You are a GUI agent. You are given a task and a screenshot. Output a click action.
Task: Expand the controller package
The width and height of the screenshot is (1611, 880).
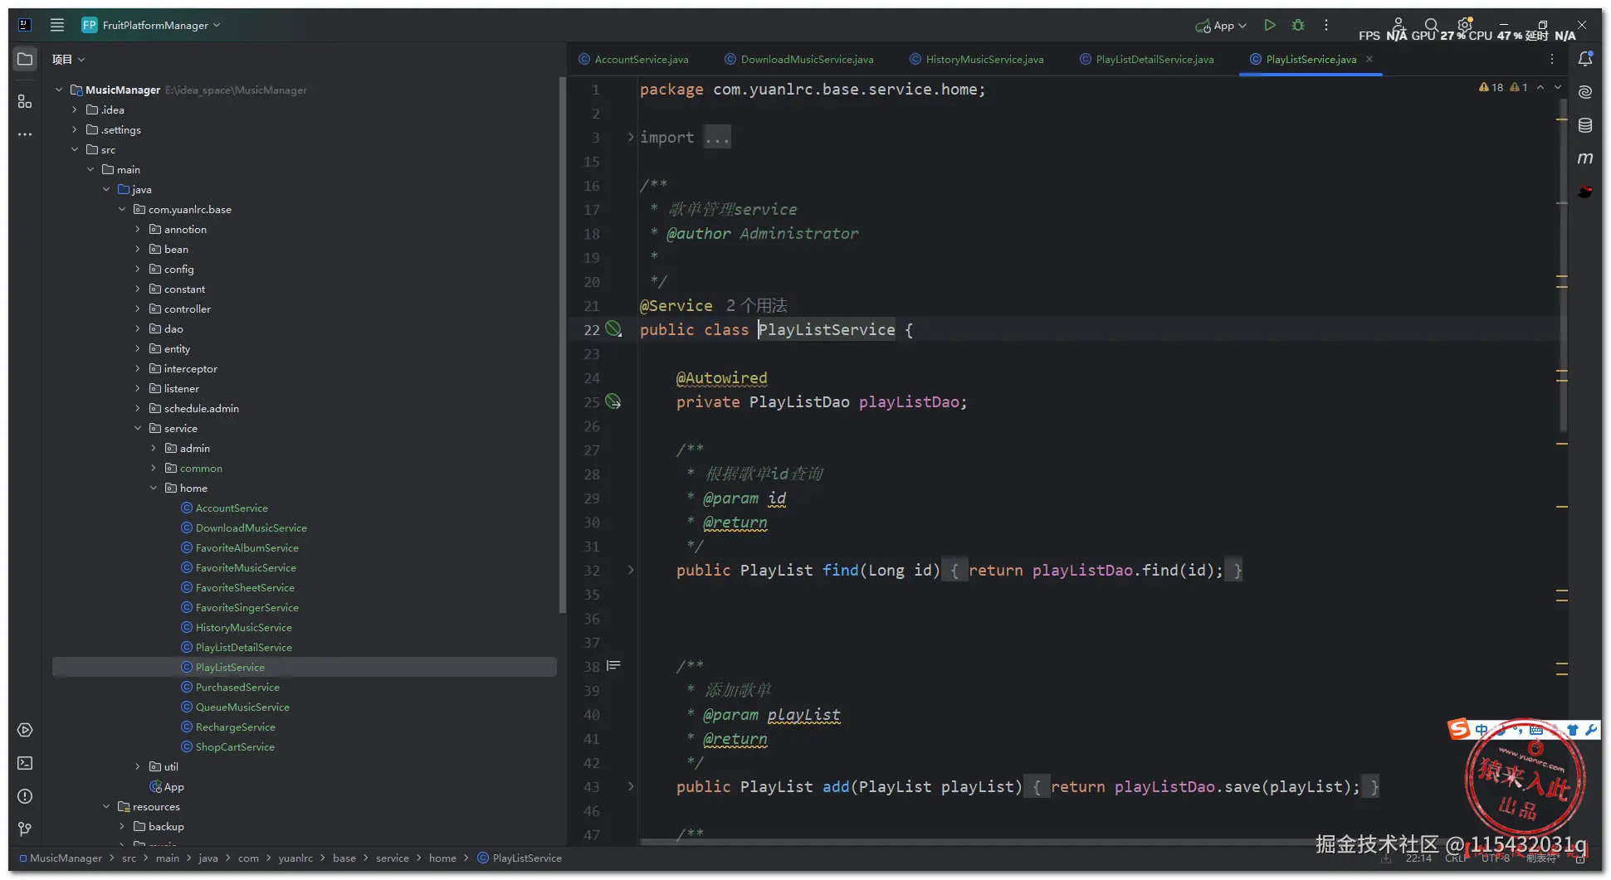pos(138,309)
